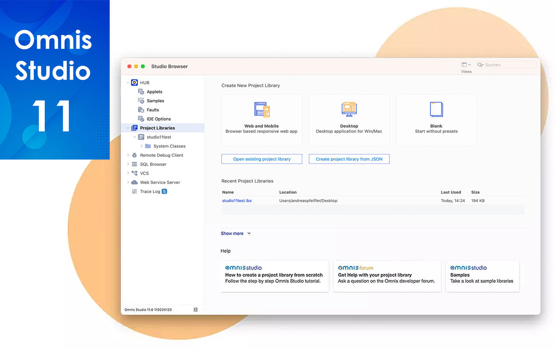555x349 pixels.
Task: Click 'Omnis Studio 11.0 110035133' version text
Action: 148,310
